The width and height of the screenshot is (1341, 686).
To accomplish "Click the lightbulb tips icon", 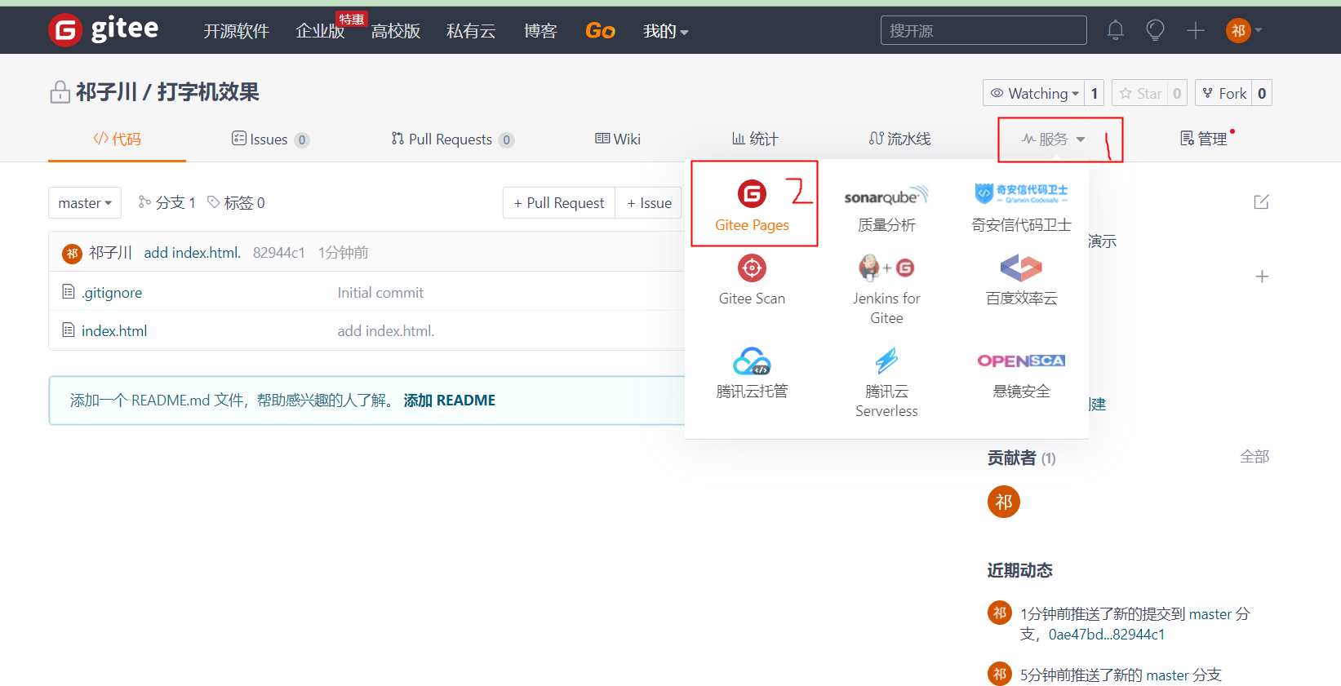I will pos(1155,30).
